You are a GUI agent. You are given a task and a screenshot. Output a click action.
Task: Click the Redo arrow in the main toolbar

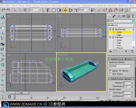coord(9,10)
